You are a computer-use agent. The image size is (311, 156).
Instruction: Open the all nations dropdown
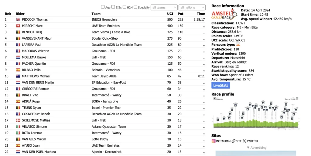(192, 8)
